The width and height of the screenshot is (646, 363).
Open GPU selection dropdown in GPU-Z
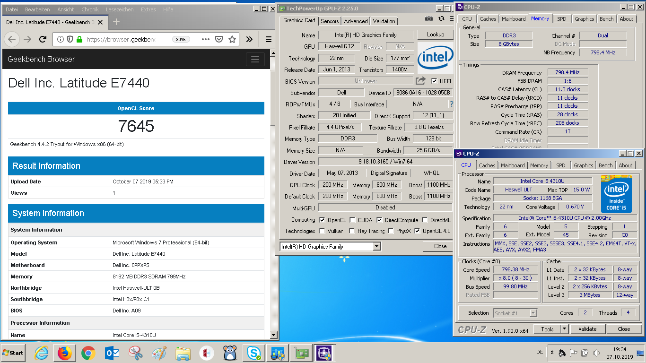tap(377, 246)
